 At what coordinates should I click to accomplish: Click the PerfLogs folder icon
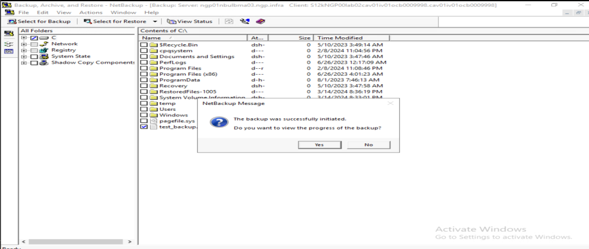pos(153,63)
